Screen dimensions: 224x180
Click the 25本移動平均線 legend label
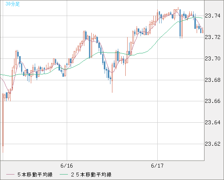91,175
